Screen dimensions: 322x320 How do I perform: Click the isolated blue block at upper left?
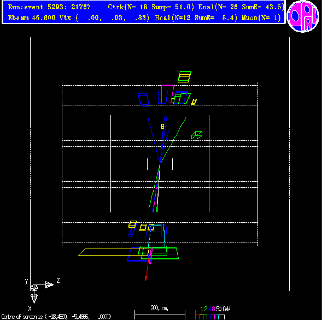point(144,100)
